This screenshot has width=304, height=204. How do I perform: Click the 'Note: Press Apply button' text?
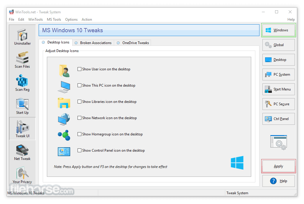click(x=111, y=167)
